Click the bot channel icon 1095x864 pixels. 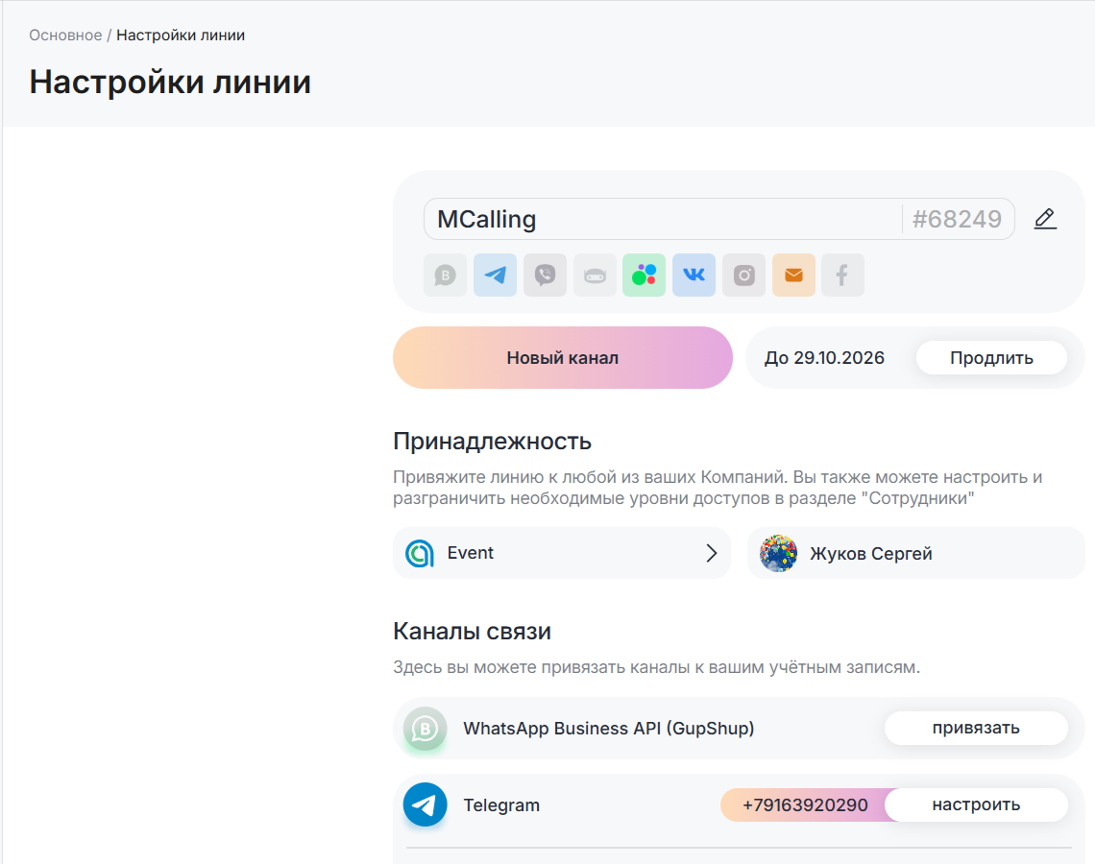[x=595, y=276]
